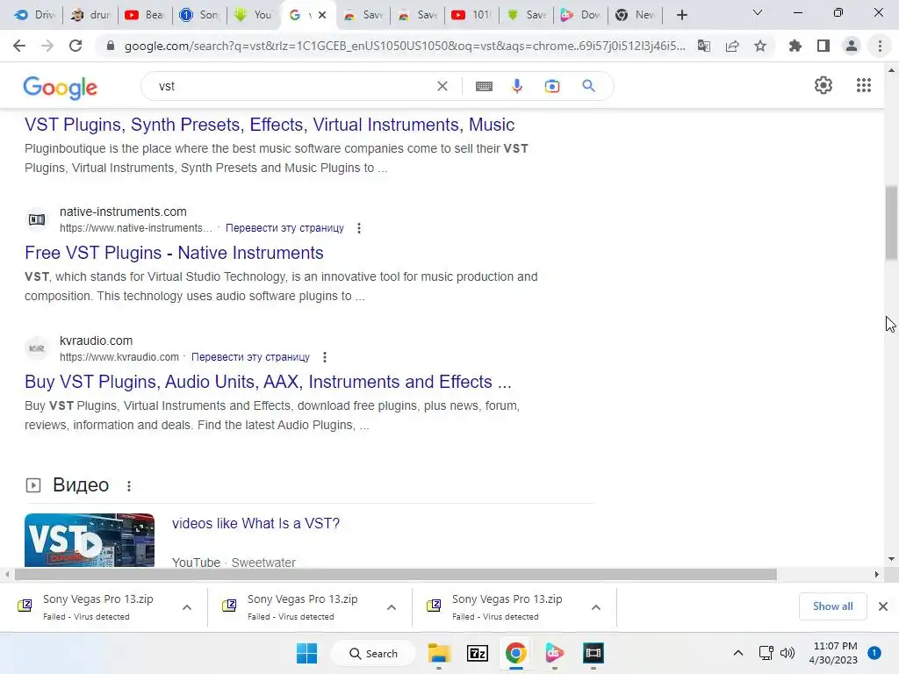Switch to the Son tab
Viewport: 899px width, 674px height.
click(x=199, y=15)
